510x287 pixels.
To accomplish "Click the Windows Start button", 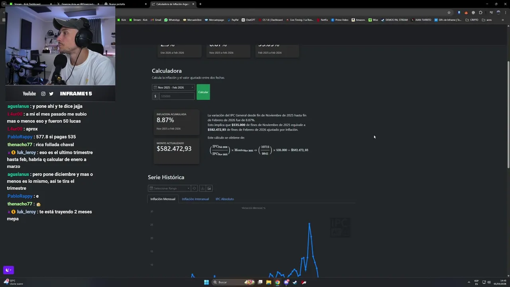I will (206, 282).
